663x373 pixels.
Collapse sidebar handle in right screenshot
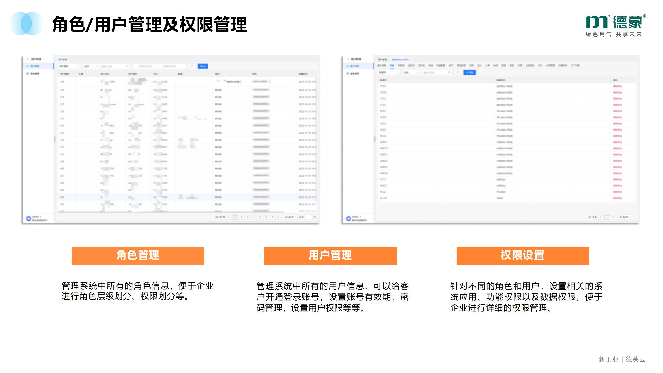(x=374, y=139)
